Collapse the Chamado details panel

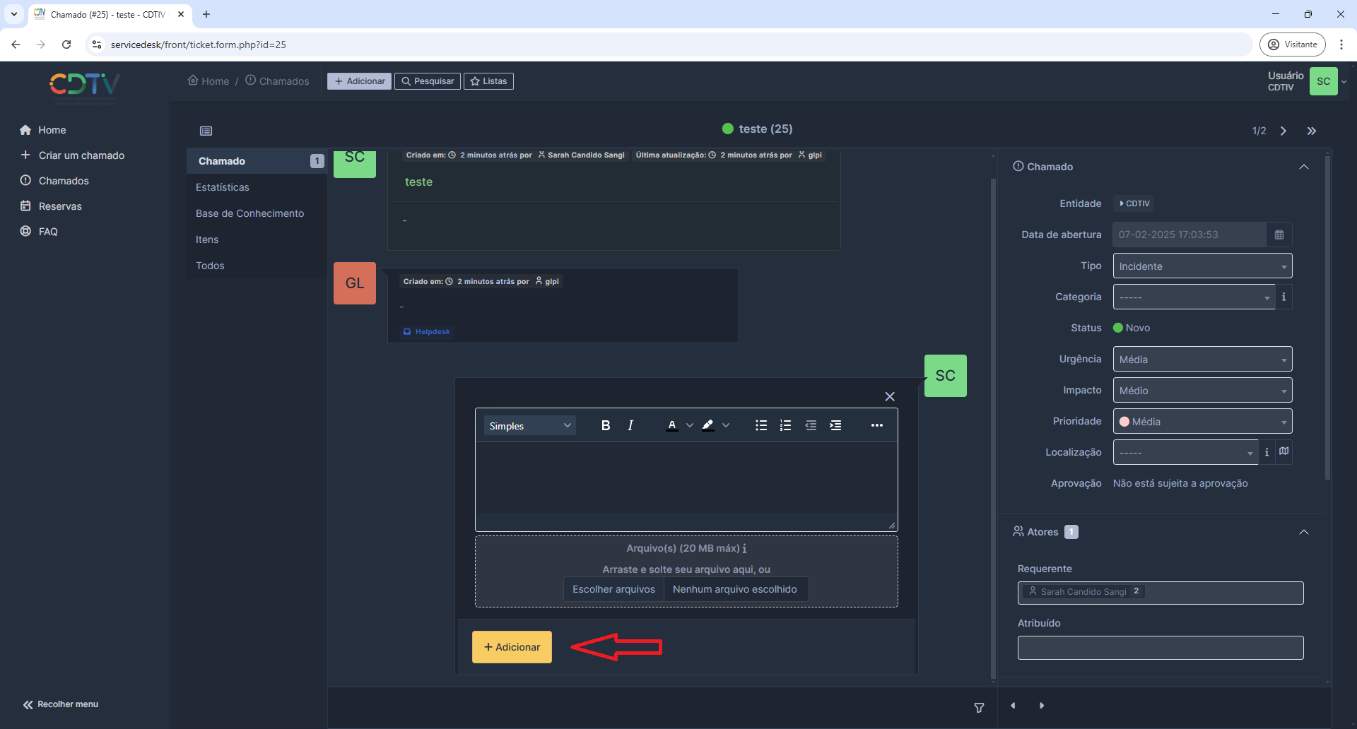(x=1303, y=167)
